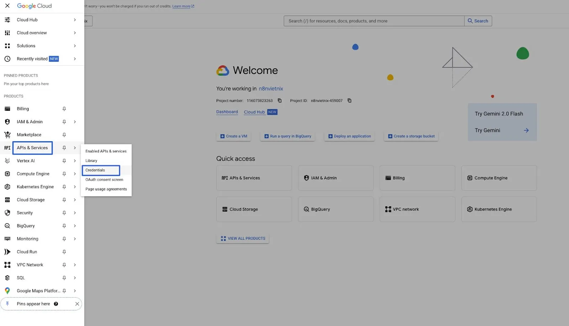Click the SQL layers icon

coord(7,278)
